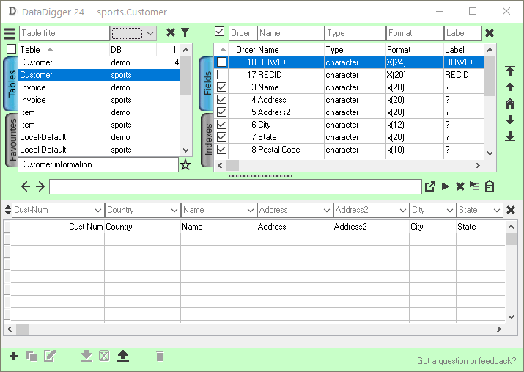The height and width of the screenshot is (372, 524).
Task: Move the field to top with the top arrow
Action: coord(510,71)
